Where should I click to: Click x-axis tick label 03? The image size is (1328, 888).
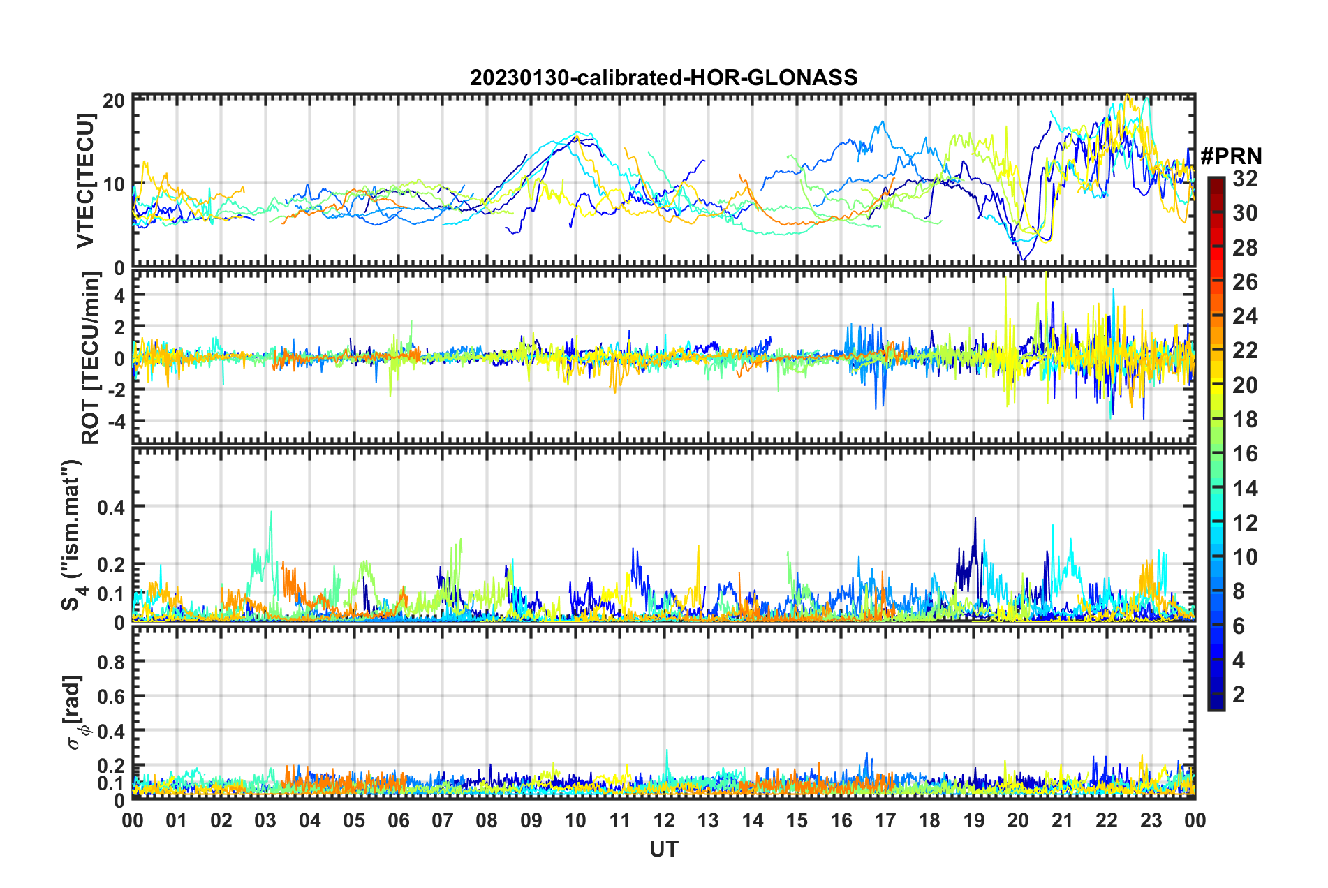pyautogui.click(x=265, y=820)
